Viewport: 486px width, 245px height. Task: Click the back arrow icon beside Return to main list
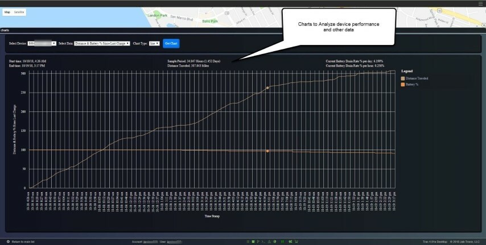point(8,242)
